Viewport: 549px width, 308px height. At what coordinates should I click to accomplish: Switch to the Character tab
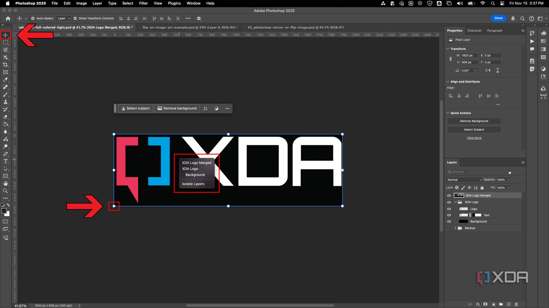(x=474, y=31)
